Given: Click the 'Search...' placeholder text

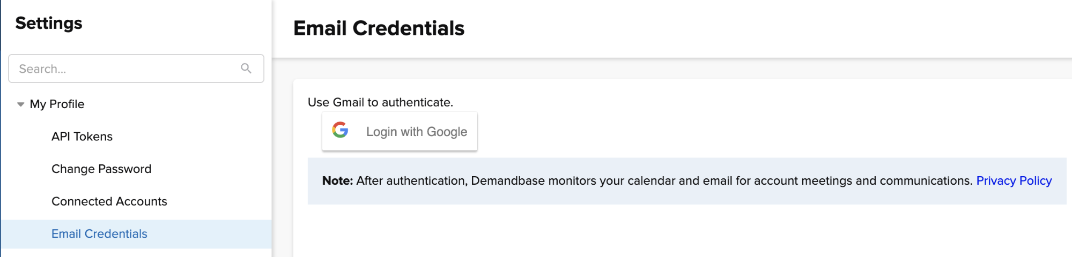Looking at the screenshot, I should coord(42,69).
